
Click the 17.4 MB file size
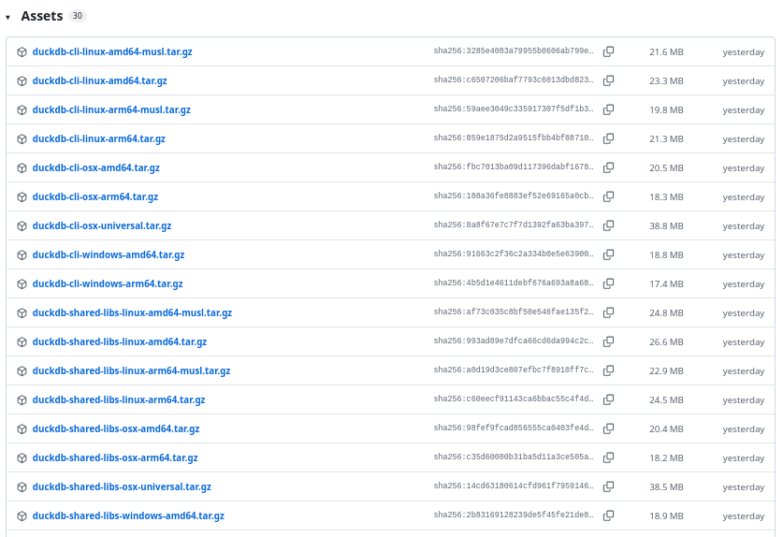(x=666, y=283)
